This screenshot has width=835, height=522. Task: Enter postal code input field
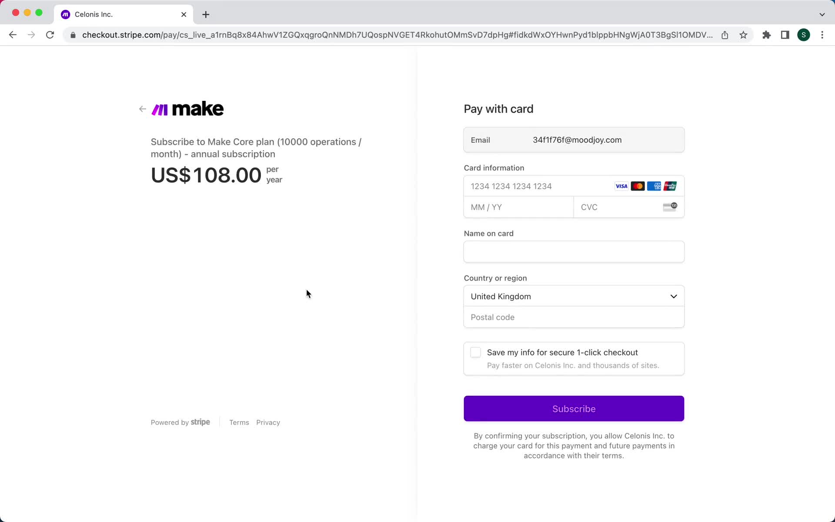click(574, 317)
